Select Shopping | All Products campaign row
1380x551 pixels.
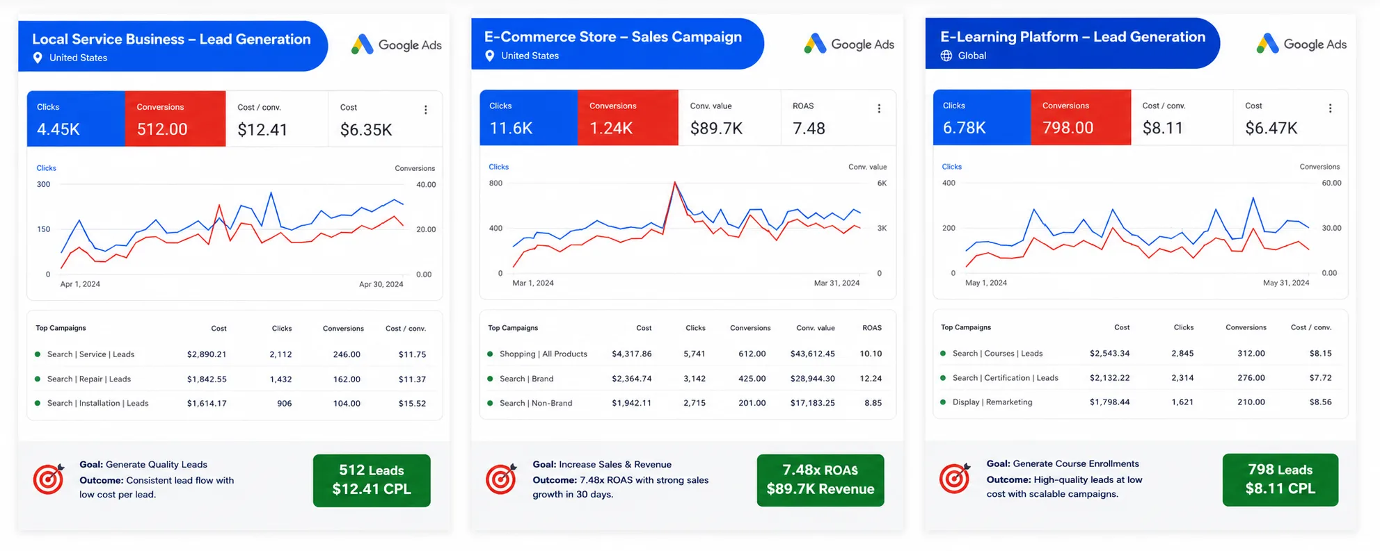pos(687,354)
